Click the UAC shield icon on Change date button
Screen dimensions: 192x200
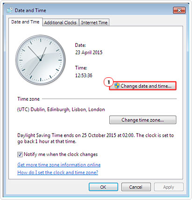[x=117, y=86]
